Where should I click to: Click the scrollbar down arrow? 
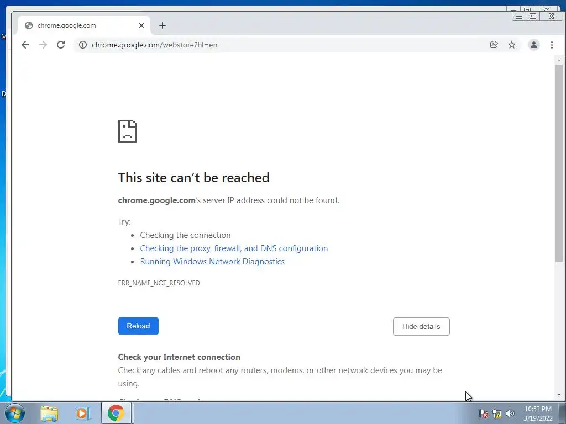[x=559, y=395]
